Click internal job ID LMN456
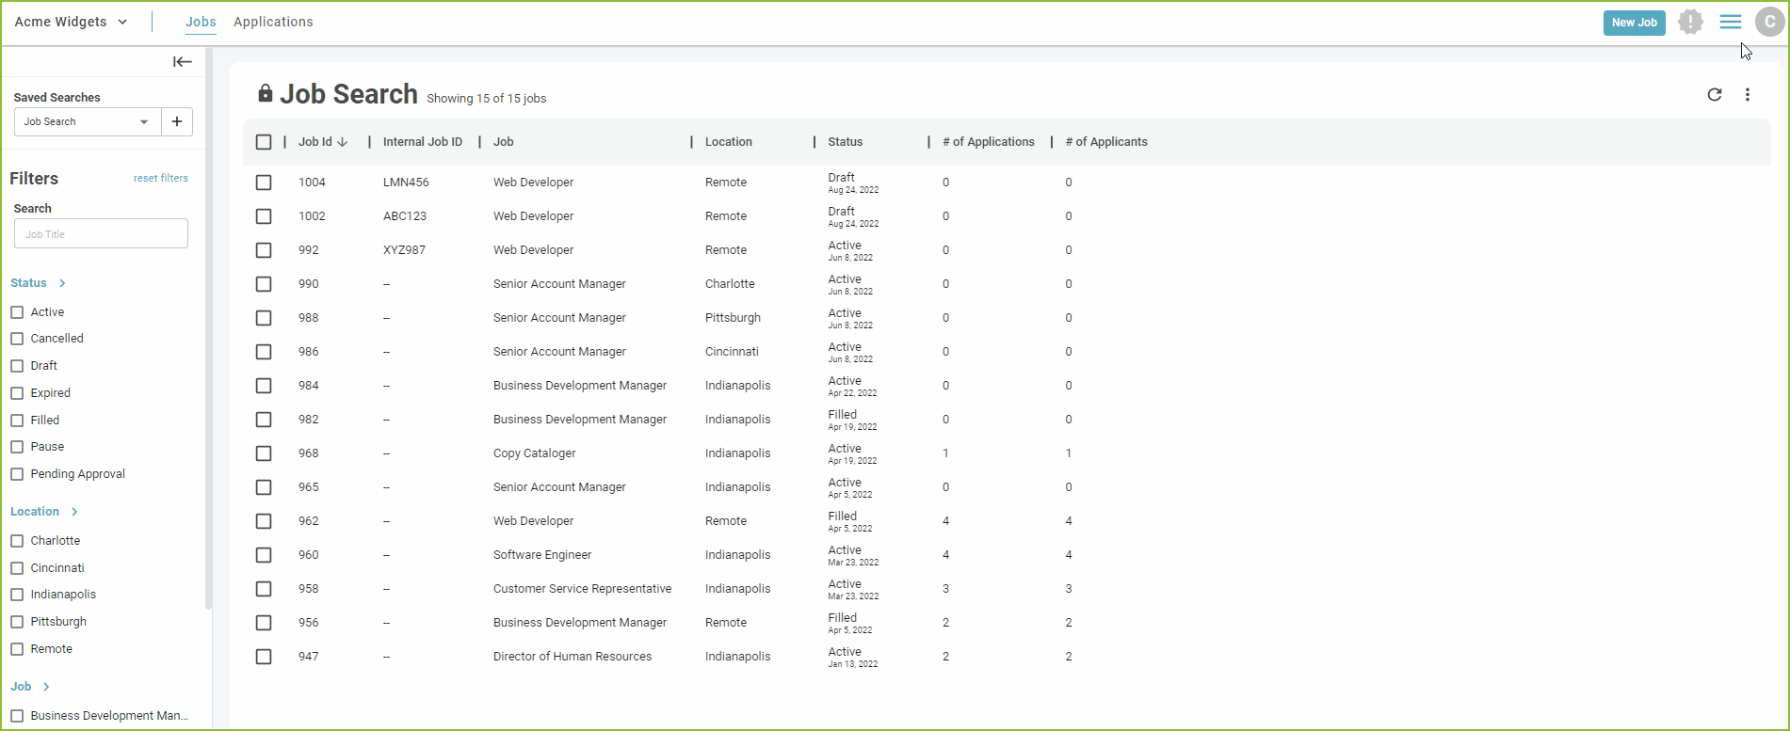Image resolution: width=1790 pixels, height=731 pixels. pyautogui.click(x=406, y=183)
